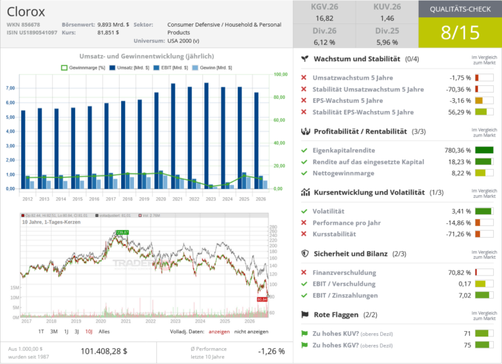Screen dimensions: 502x364
Task: Click the -1,26 % performance value
Action: (272, 351)
